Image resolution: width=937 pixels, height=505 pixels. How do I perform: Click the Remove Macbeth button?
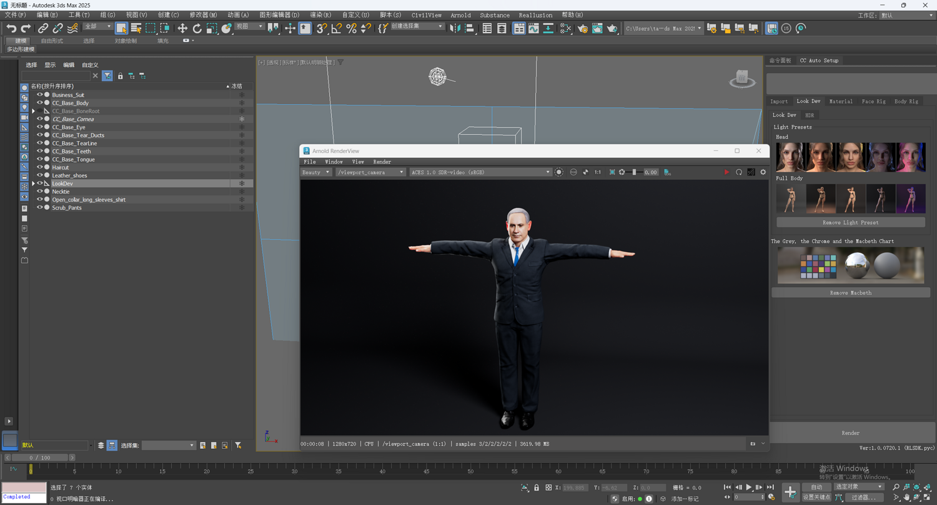850,293
